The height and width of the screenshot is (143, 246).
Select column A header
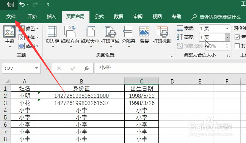[x=25, y=81]
